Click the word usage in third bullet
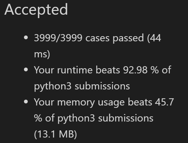The image size is (188, 143). (111, 103)
